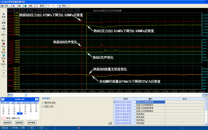Go to next month in calendar
This screenshot has width=208, height=130.
[x=37, y=100]
